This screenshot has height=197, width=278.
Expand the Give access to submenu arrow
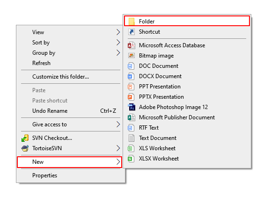tap(118, 124)
